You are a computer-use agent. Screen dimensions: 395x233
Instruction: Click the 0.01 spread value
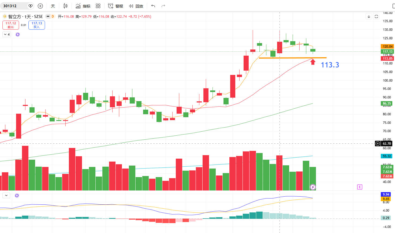(x=24, y=25)
